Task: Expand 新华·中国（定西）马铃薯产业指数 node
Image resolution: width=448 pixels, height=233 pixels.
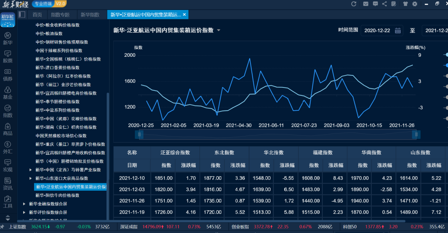Action: pos(31,170)
